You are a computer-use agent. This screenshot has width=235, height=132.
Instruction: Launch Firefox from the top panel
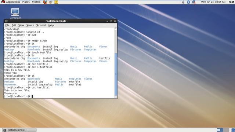click(45, 2)
